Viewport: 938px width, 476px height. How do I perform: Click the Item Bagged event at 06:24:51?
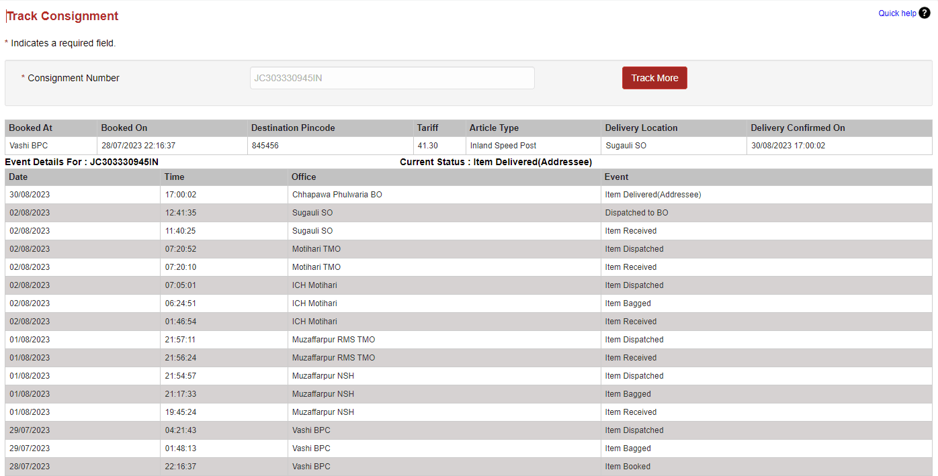point(767,303)
